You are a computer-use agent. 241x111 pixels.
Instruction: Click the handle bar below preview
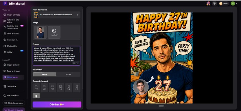161,106
